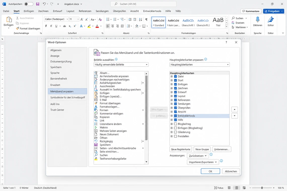Uncheck the Entwicklertools checkbox
Viewport: 287px width, 191px height.
(x=175, y=116)
